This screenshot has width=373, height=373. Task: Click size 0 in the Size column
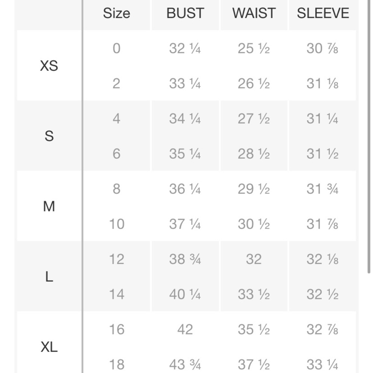coord(116,48)
